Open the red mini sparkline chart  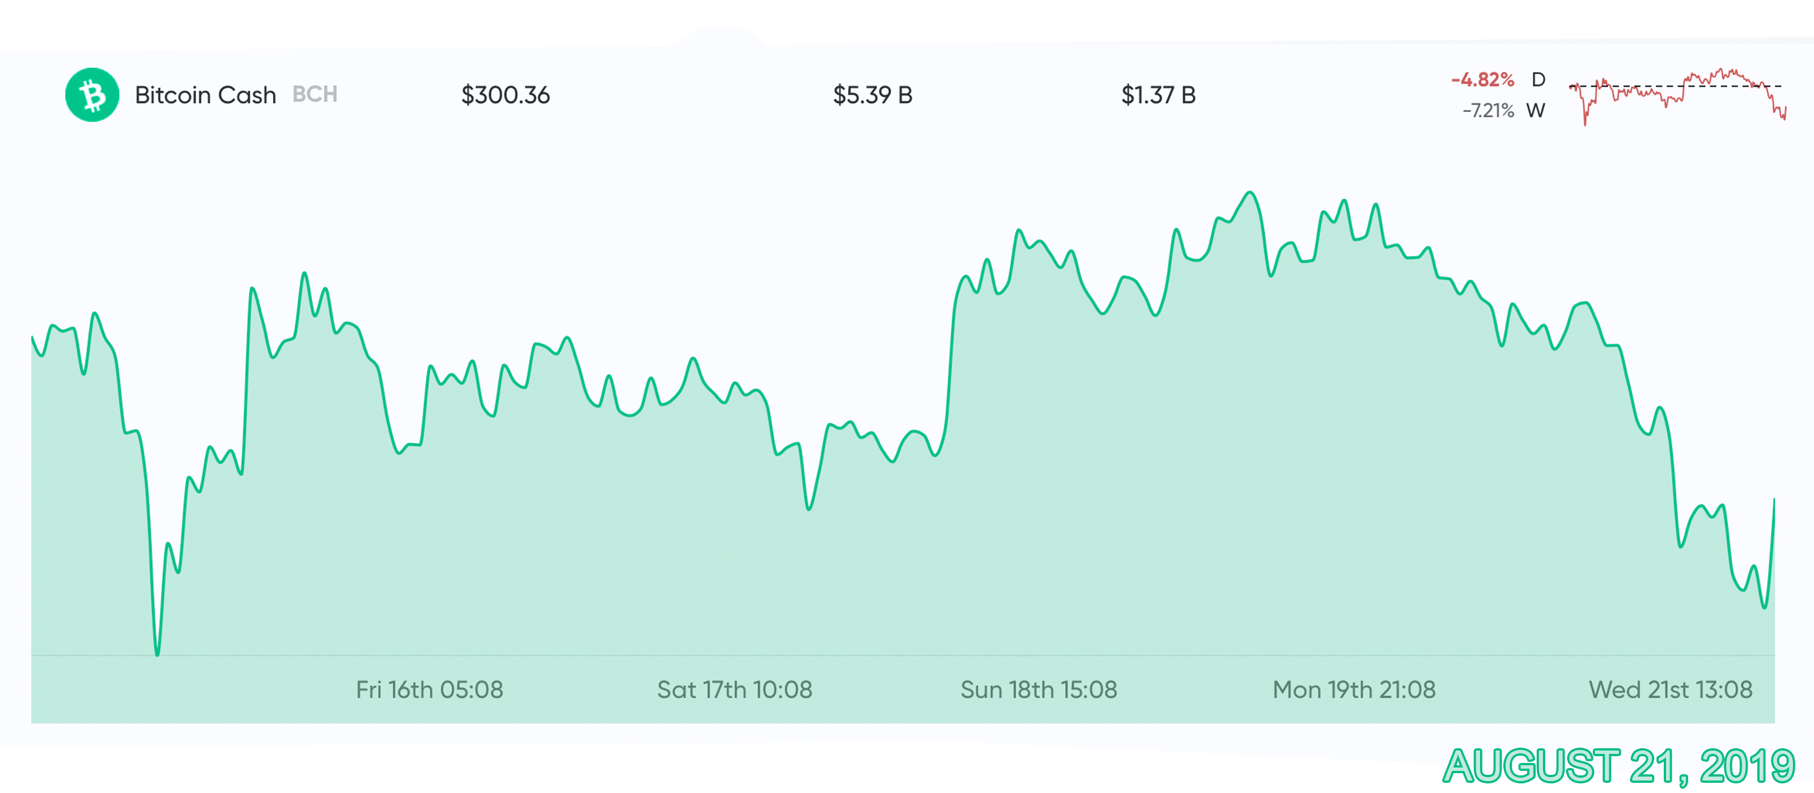point(1677,96)
